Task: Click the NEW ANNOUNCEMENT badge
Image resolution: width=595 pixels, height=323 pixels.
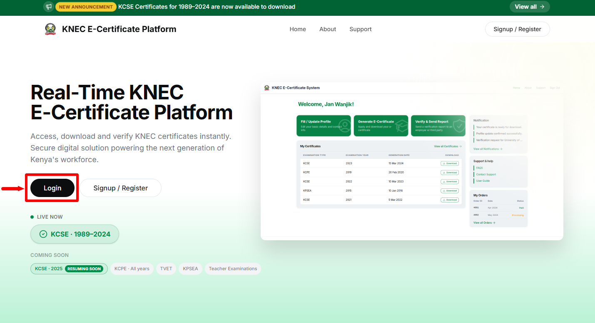Action: (x=86, y=7)
